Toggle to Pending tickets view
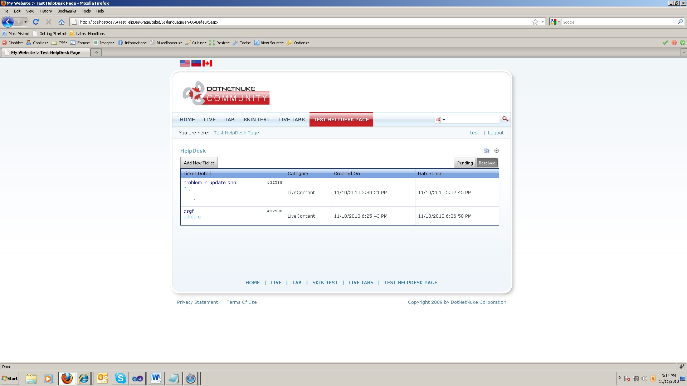687x386 pixels. (465, 163)
